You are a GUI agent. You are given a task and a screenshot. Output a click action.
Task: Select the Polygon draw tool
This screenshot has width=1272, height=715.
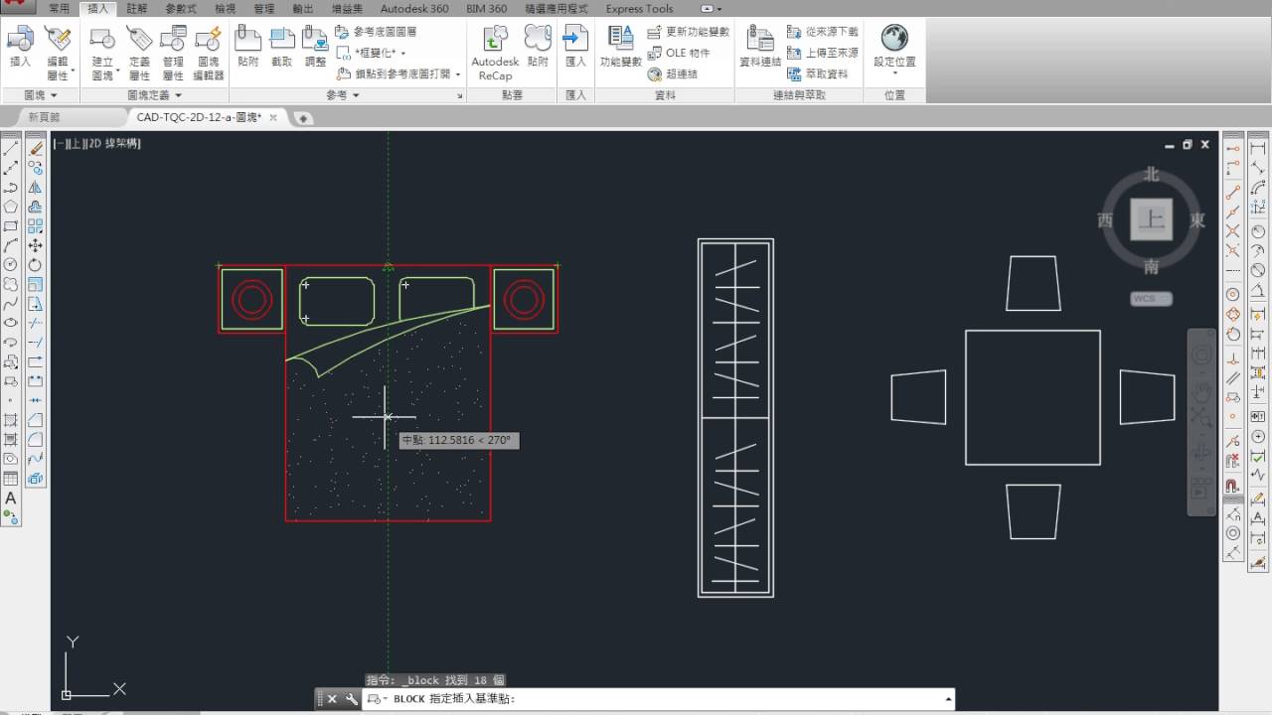coord(11,207)
